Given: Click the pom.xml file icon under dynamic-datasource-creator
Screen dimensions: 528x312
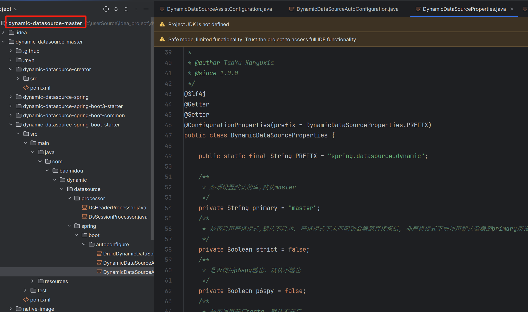Looking at the screenshot, I should 26,88.
